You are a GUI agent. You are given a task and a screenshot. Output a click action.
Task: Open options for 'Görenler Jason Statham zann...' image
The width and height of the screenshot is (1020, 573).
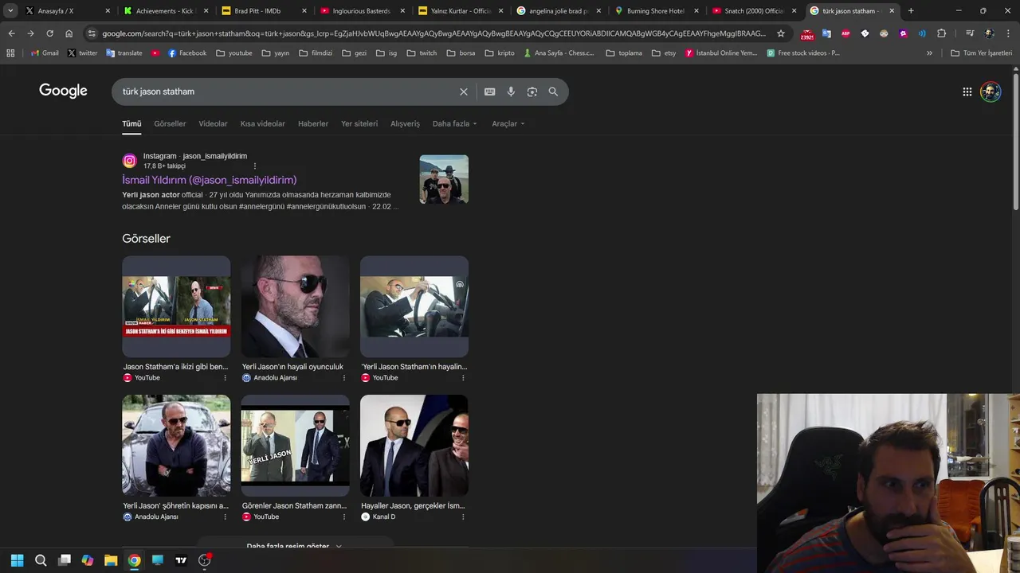click(x=344, y=517)
